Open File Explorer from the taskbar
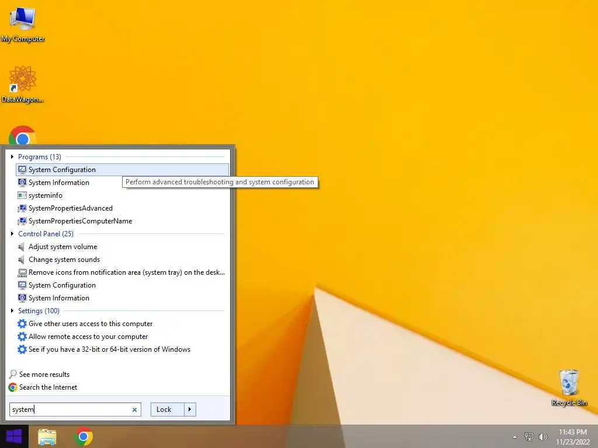 [47, 436]
